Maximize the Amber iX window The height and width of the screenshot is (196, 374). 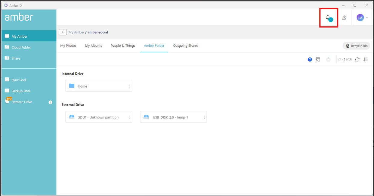click(355, 5)
